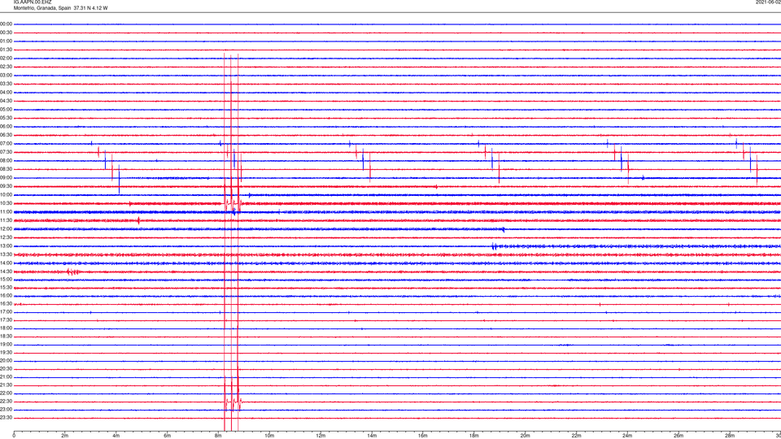Select the 05:30 row label

[x=6, y=118]
